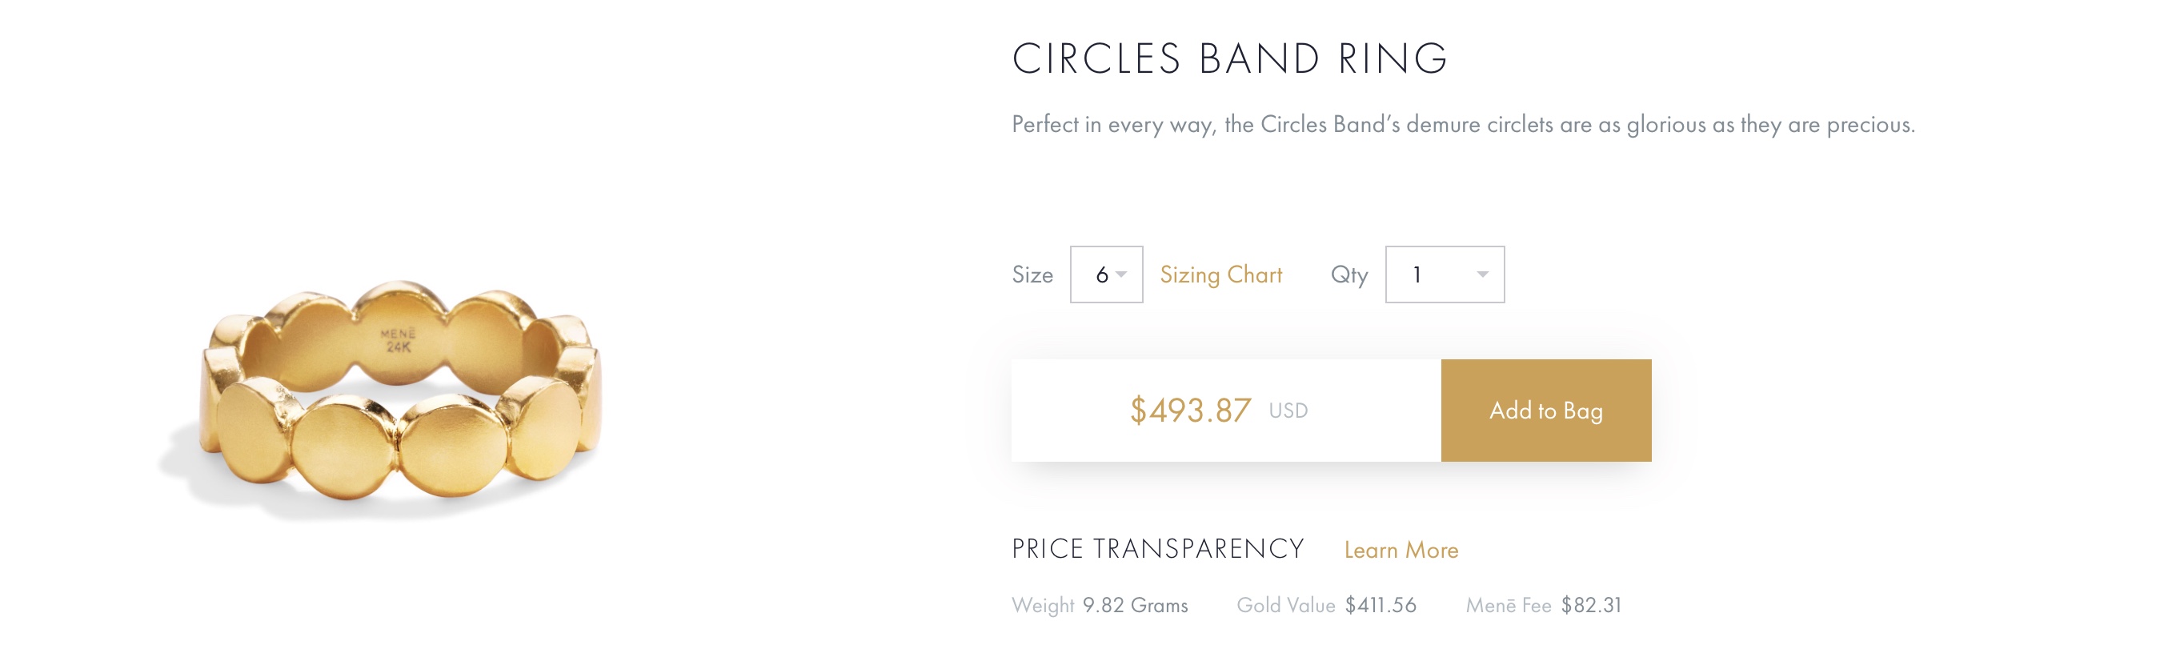Follow the Learn More link
Screen dimensions: 2168x649
[x=1401, y=550]
